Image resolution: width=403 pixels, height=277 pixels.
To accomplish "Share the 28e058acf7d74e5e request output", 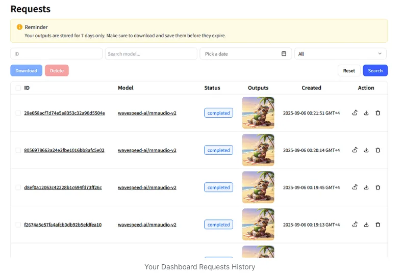I will 355,113.
